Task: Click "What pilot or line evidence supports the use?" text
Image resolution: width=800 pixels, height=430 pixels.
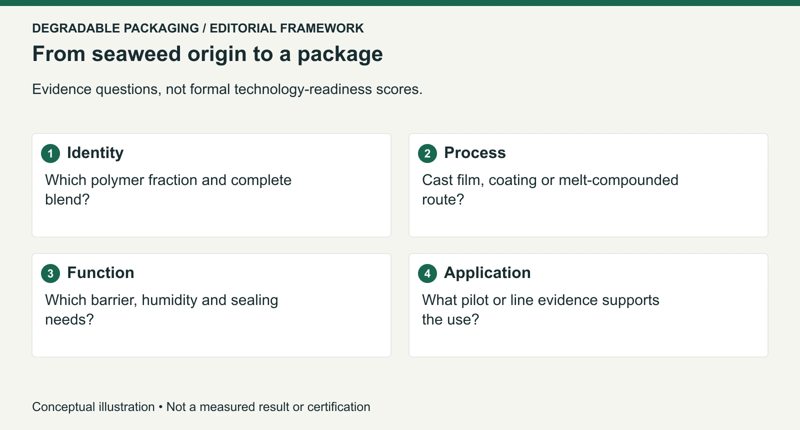Action: click(540, 309)
